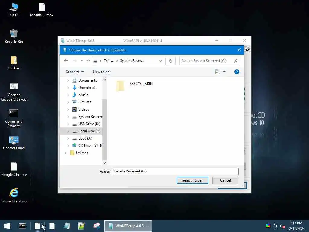Expand the Documents tree node
This screenshot has height=232, width=309.
click(68, 80)
